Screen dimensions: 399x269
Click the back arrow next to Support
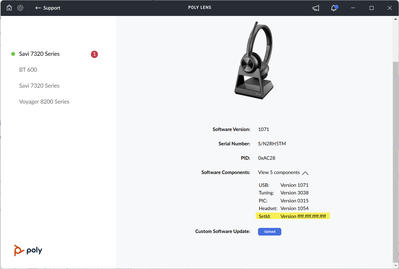38,8
